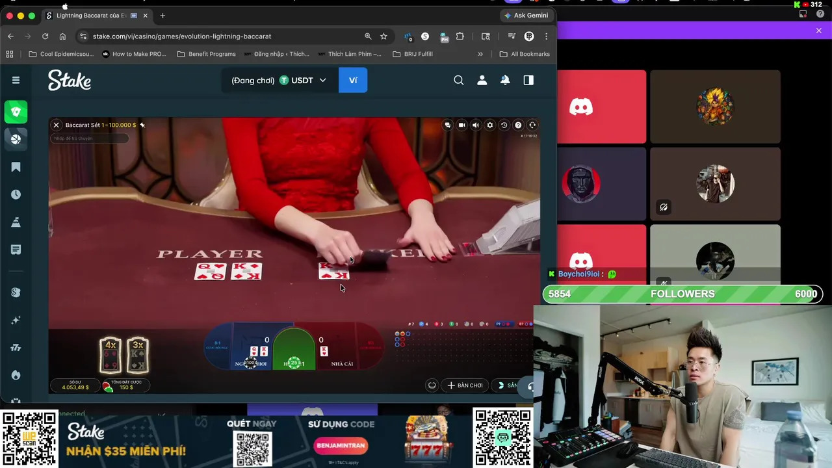Open notifications bell icon
The image size is (832, 468).
click(x=505, y=80)
